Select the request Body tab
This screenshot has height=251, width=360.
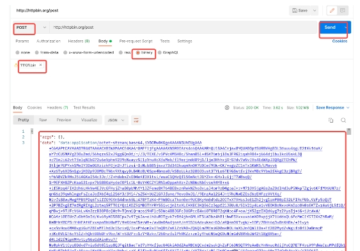(105, 42)
